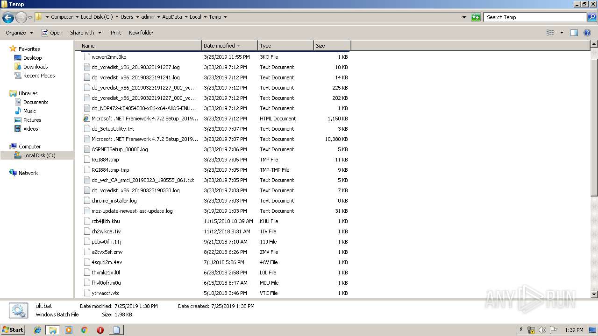
Task: Click Users in the address breadcrumb
Action: (127, 17)
